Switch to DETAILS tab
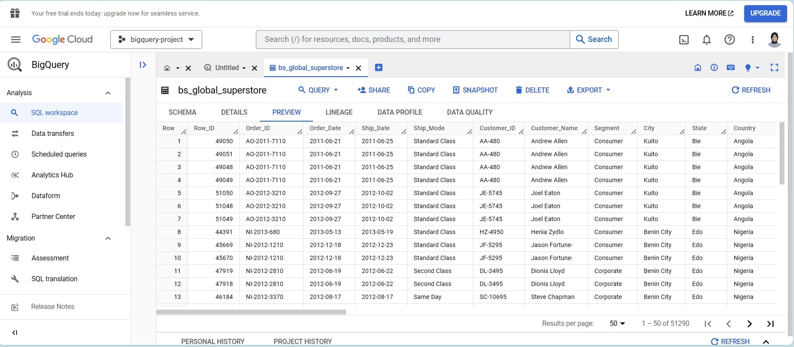The image size is (794, 347). pyautogui.click(x=234, y=112)
